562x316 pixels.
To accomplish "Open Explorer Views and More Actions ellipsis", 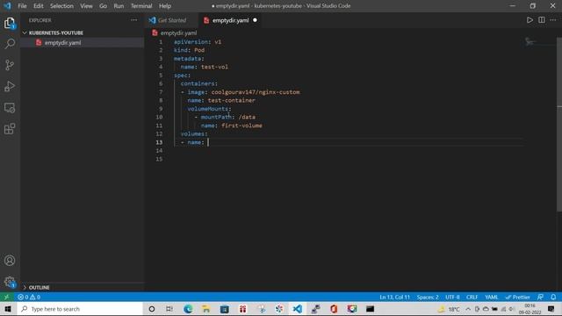I will (x=134, y=20).
